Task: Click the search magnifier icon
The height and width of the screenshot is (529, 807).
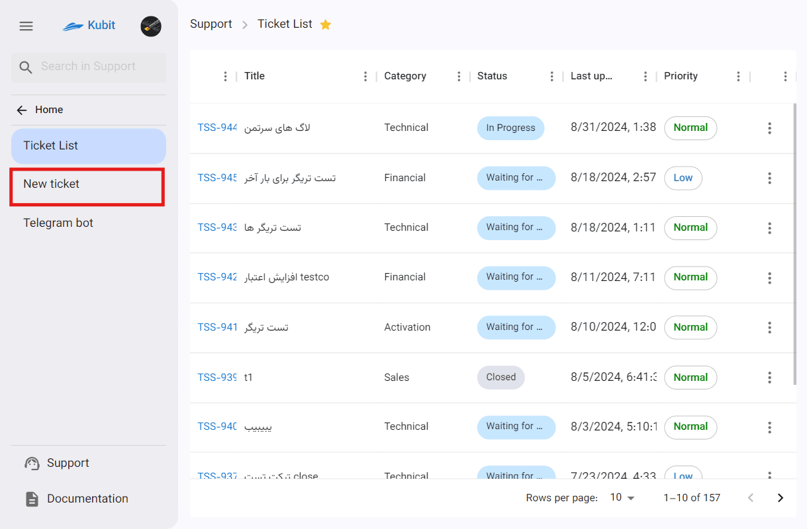Action: click(x=26, y=67)
